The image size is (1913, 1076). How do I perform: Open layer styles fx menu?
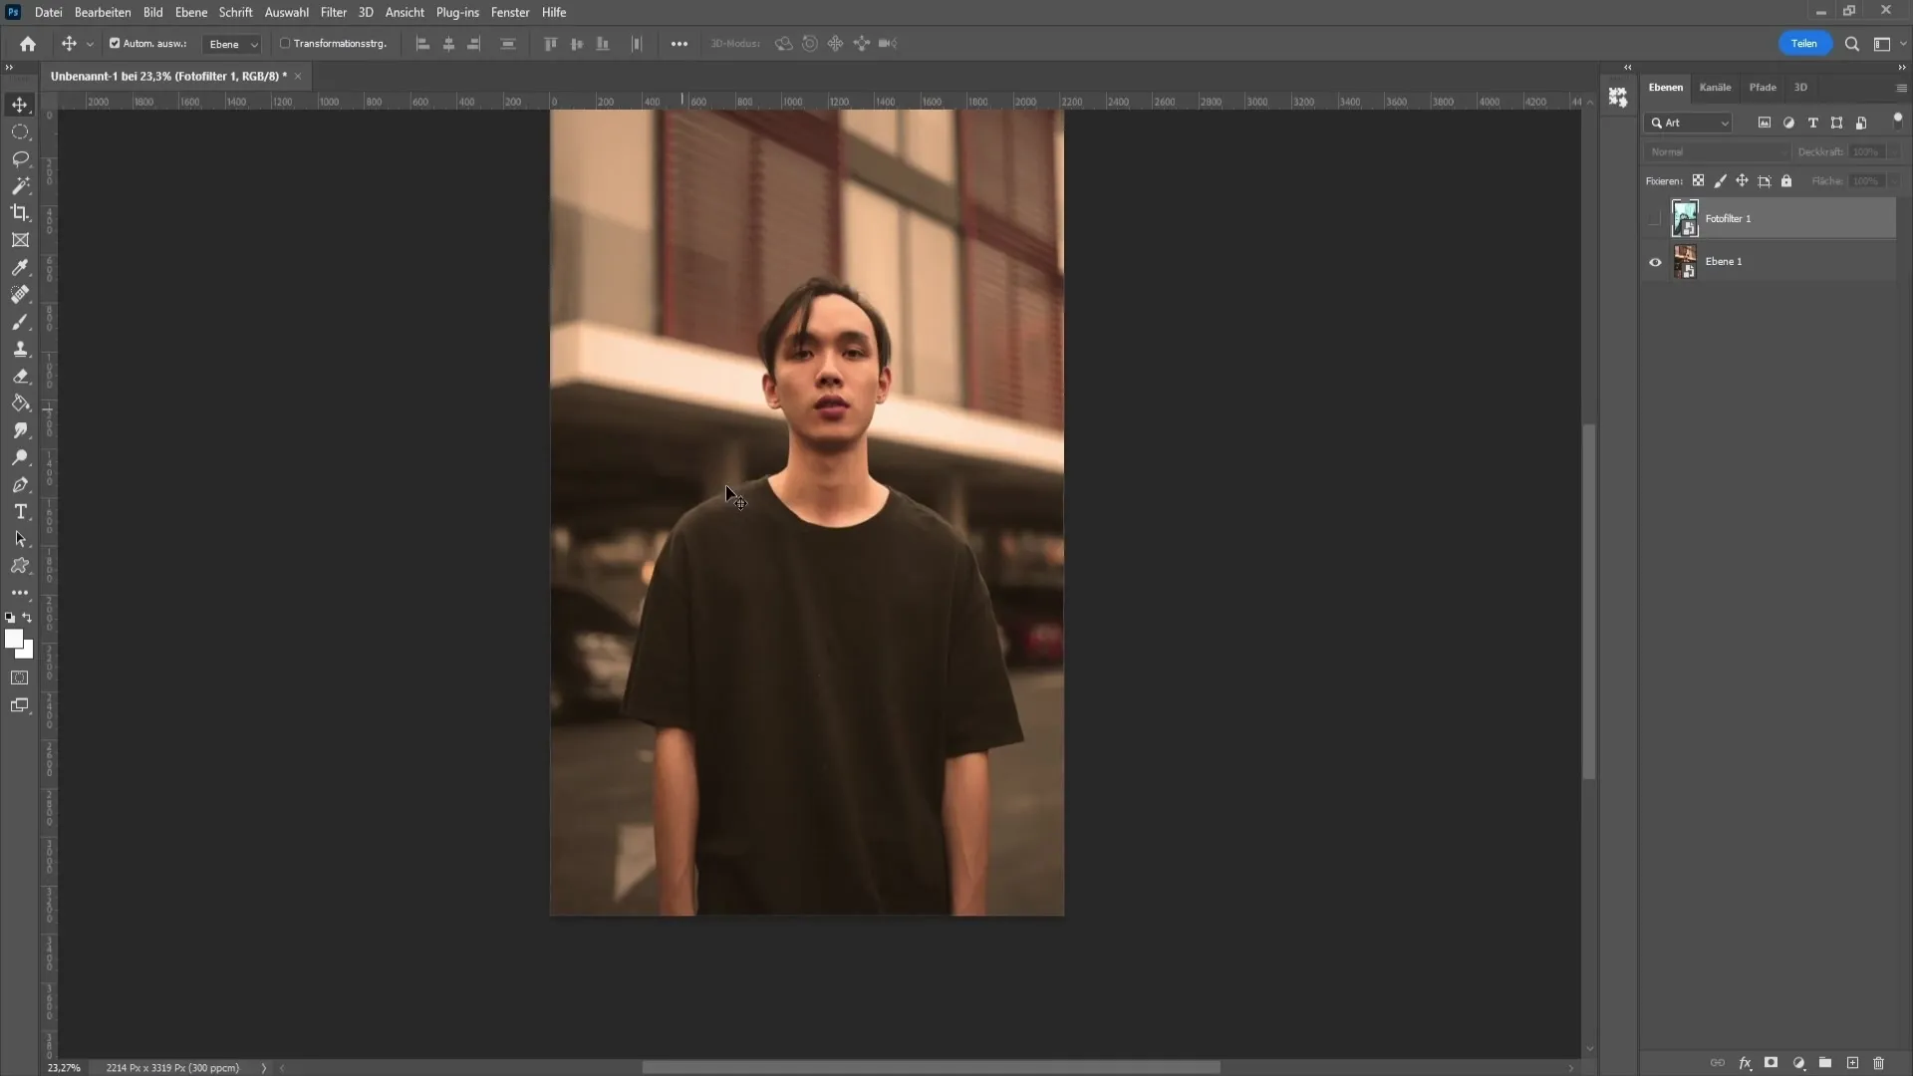point(1745,1063)
